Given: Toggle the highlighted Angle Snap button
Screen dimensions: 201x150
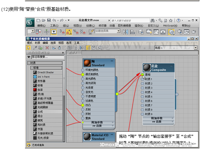Looking at the screenshot, I should pyautogui.click(x=69, y=32).
